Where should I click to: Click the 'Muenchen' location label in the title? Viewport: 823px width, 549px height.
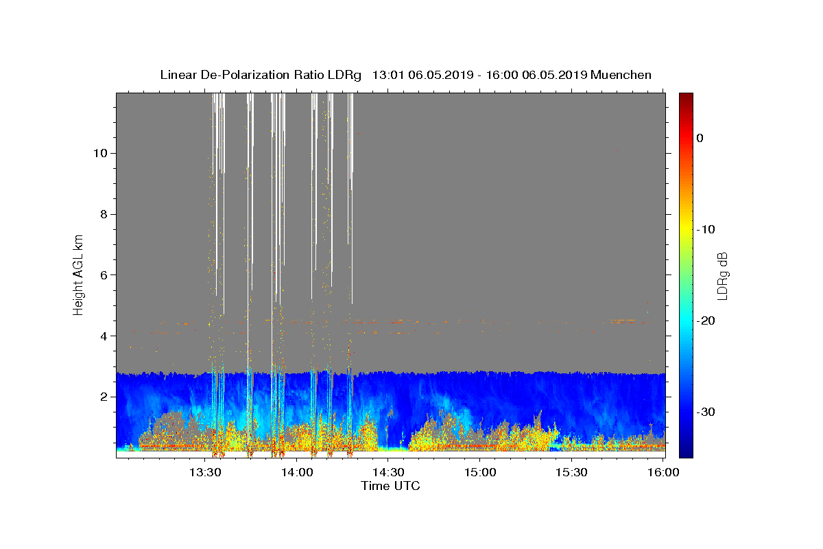tap(621, 75)
